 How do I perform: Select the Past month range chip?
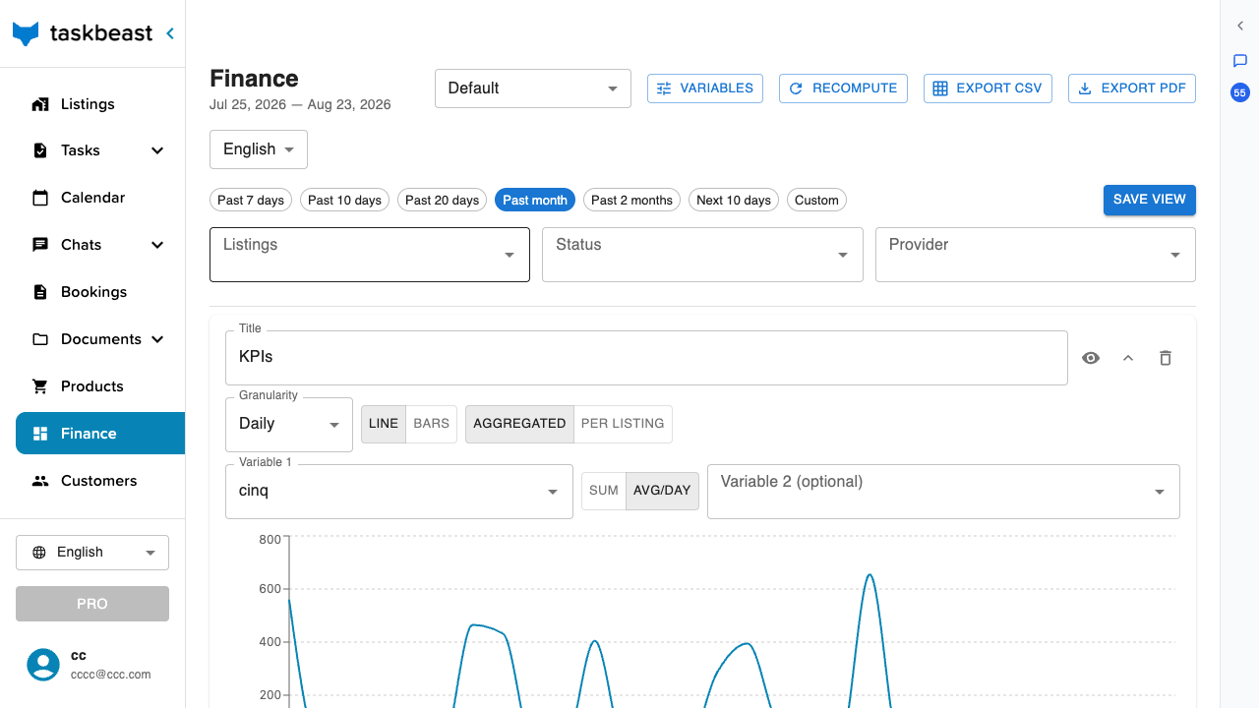point(535,200)
